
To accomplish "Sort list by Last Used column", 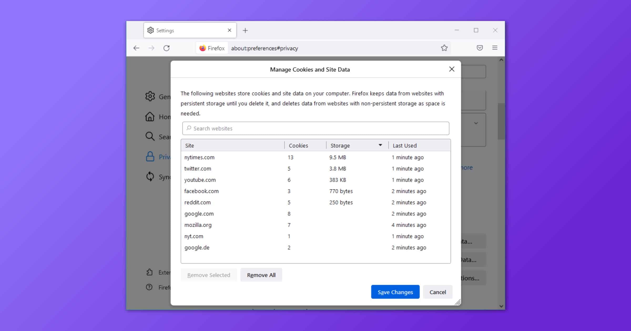I will [x=405, y=146].
